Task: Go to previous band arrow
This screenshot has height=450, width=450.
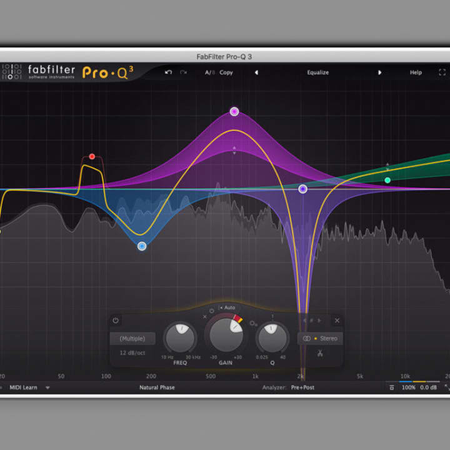Action: [x=305, y=321]
